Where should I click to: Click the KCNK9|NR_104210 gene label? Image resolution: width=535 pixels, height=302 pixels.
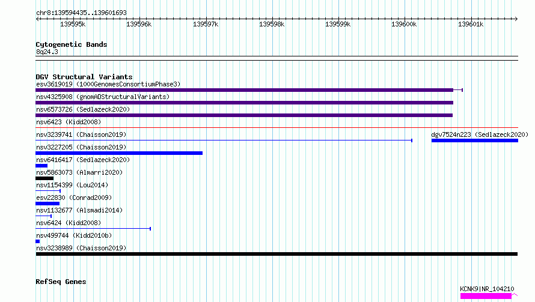pyautogui.click(x=487, y=289)
